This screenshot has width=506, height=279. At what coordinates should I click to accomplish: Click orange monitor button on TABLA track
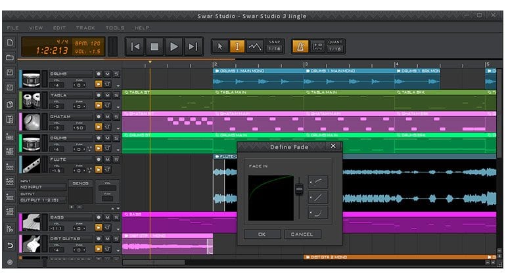tap(99, 106)
